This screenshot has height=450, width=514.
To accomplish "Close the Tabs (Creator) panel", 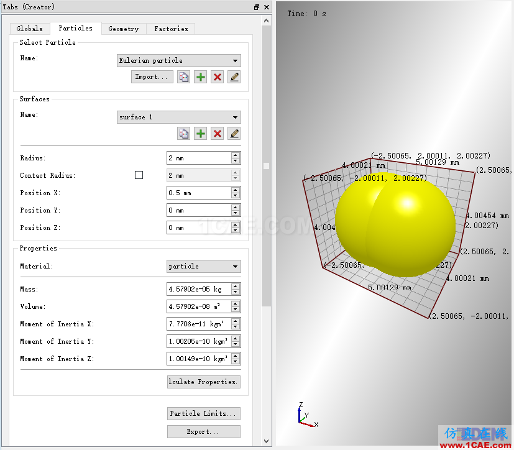I will click(x=267, y=7).
